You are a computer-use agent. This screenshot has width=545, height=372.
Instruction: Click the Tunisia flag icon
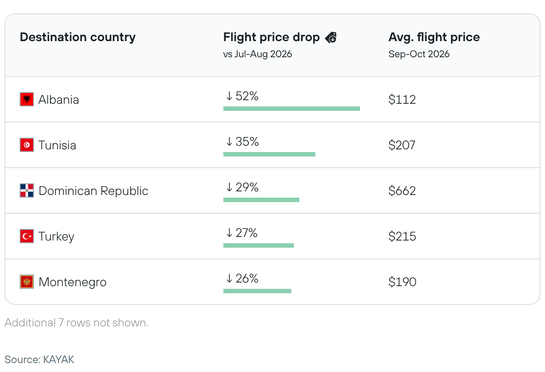coord(27,145)
